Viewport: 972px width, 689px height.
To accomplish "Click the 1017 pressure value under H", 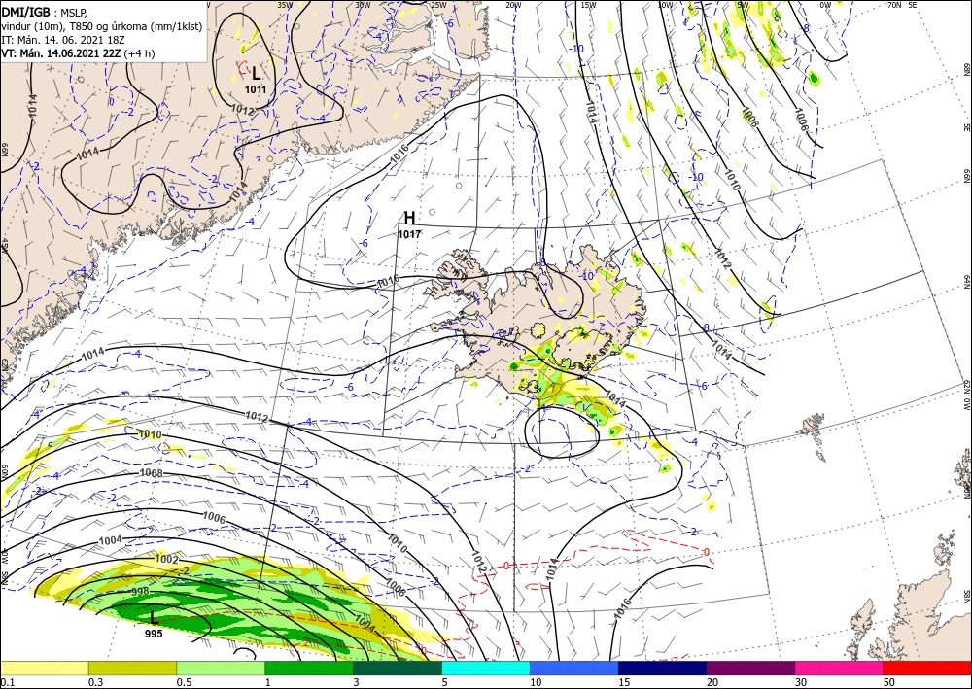I will point(409,234).
